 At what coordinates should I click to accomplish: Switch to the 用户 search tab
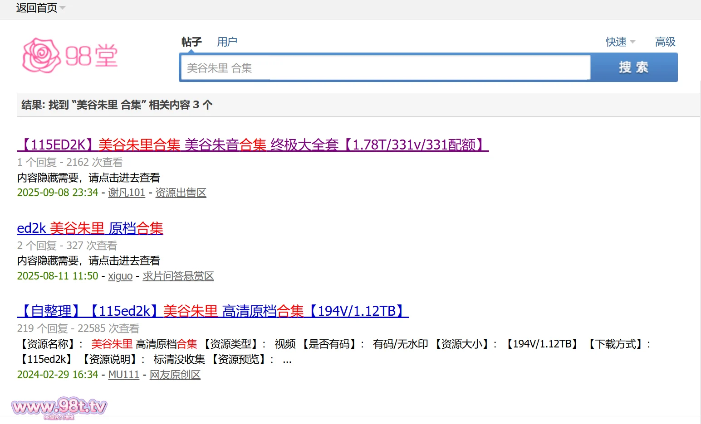pyautogui.click(x=227, y=42)
